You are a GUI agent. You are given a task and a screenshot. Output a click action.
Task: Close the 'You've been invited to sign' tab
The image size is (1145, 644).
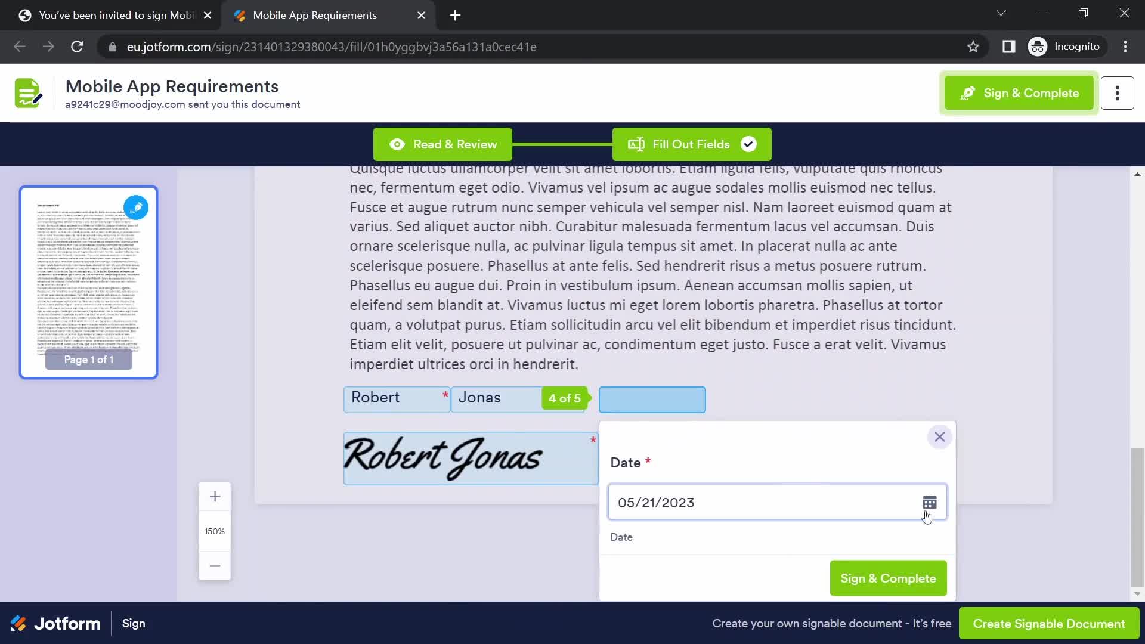pyautogui.click(x=207, y=16)
